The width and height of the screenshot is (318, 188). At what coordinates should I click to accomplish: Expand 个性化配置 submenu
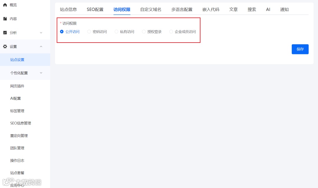tap(41, 73)
